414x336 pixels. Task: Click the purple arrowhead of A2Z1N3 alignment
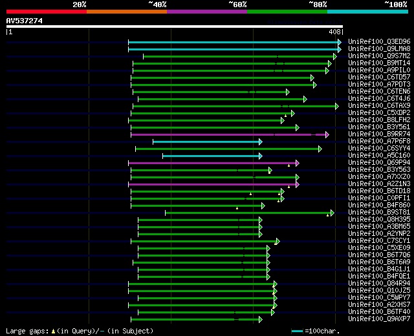[298, 185]
